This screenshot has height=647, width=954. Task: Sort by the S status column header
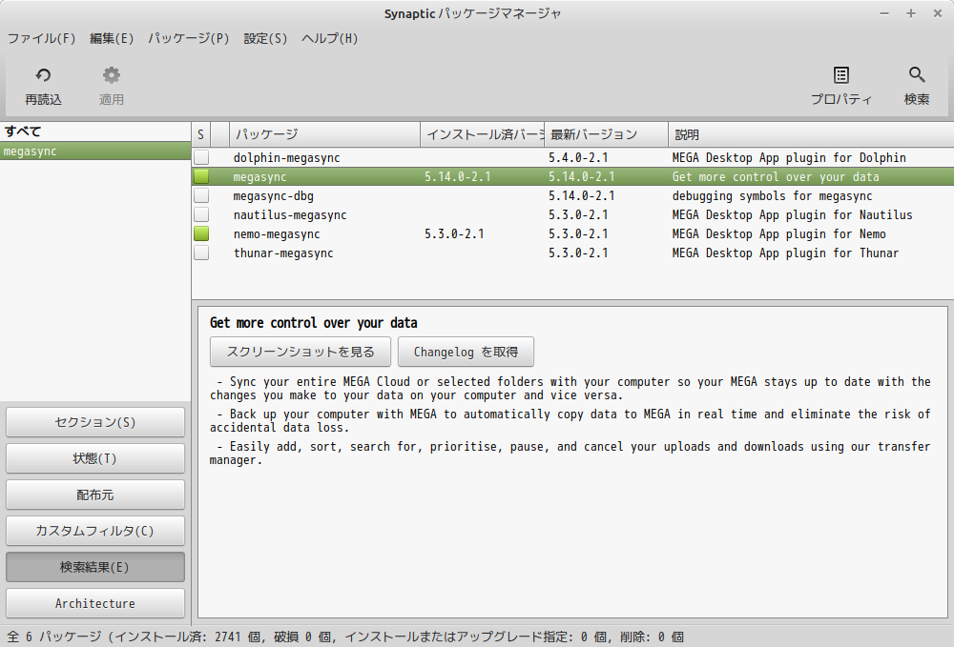point(200,134)
